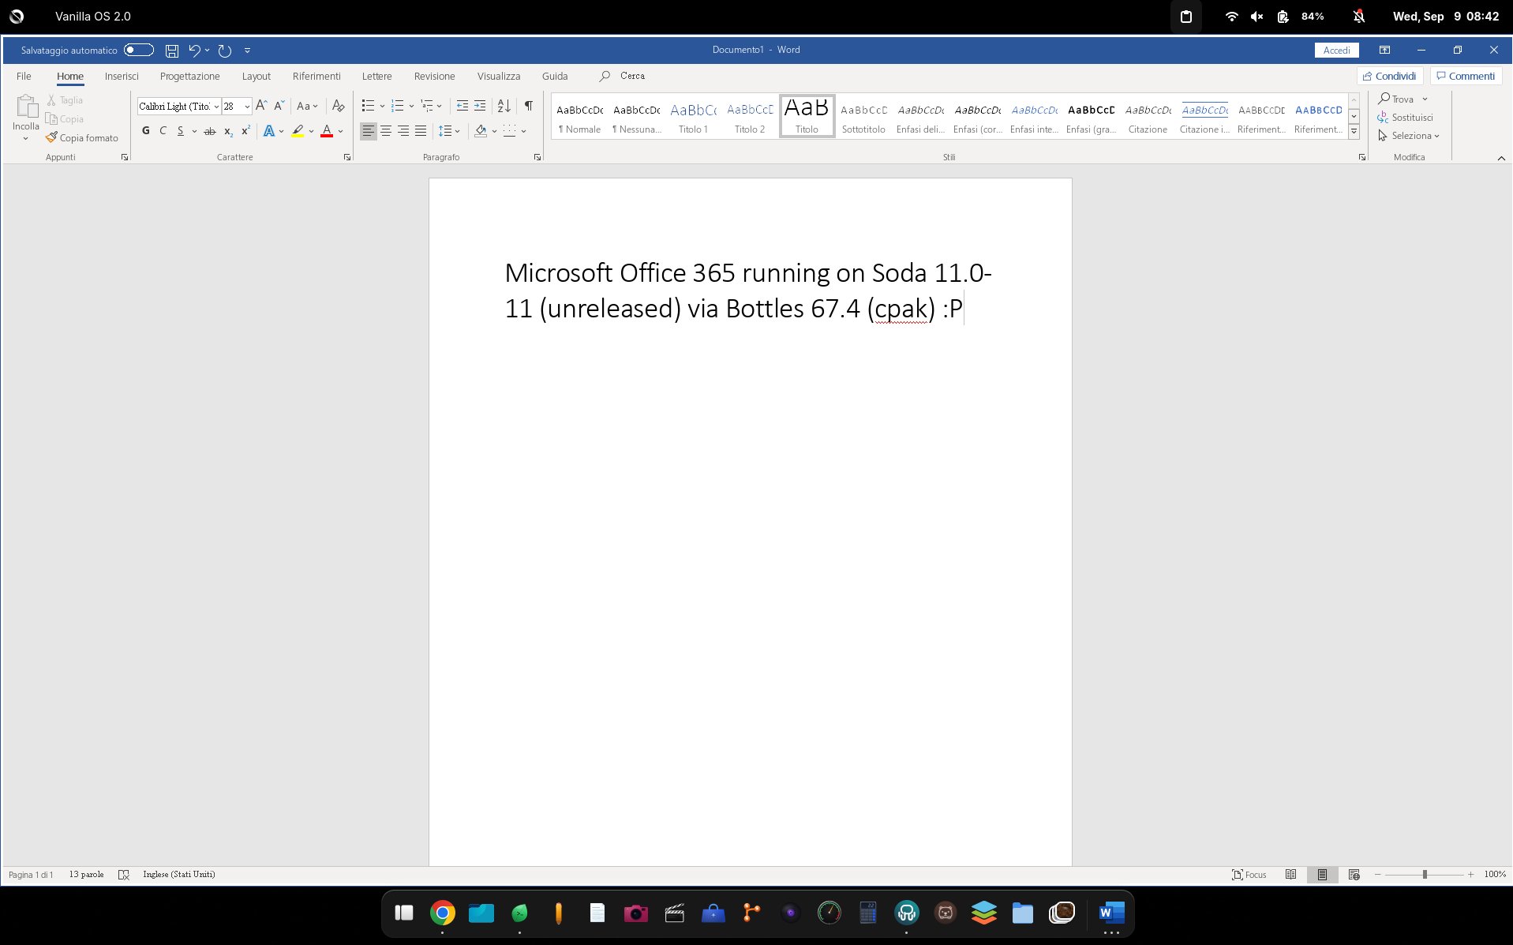
Task: Open the Commenti pane
Action: [x=1466, y=76]
